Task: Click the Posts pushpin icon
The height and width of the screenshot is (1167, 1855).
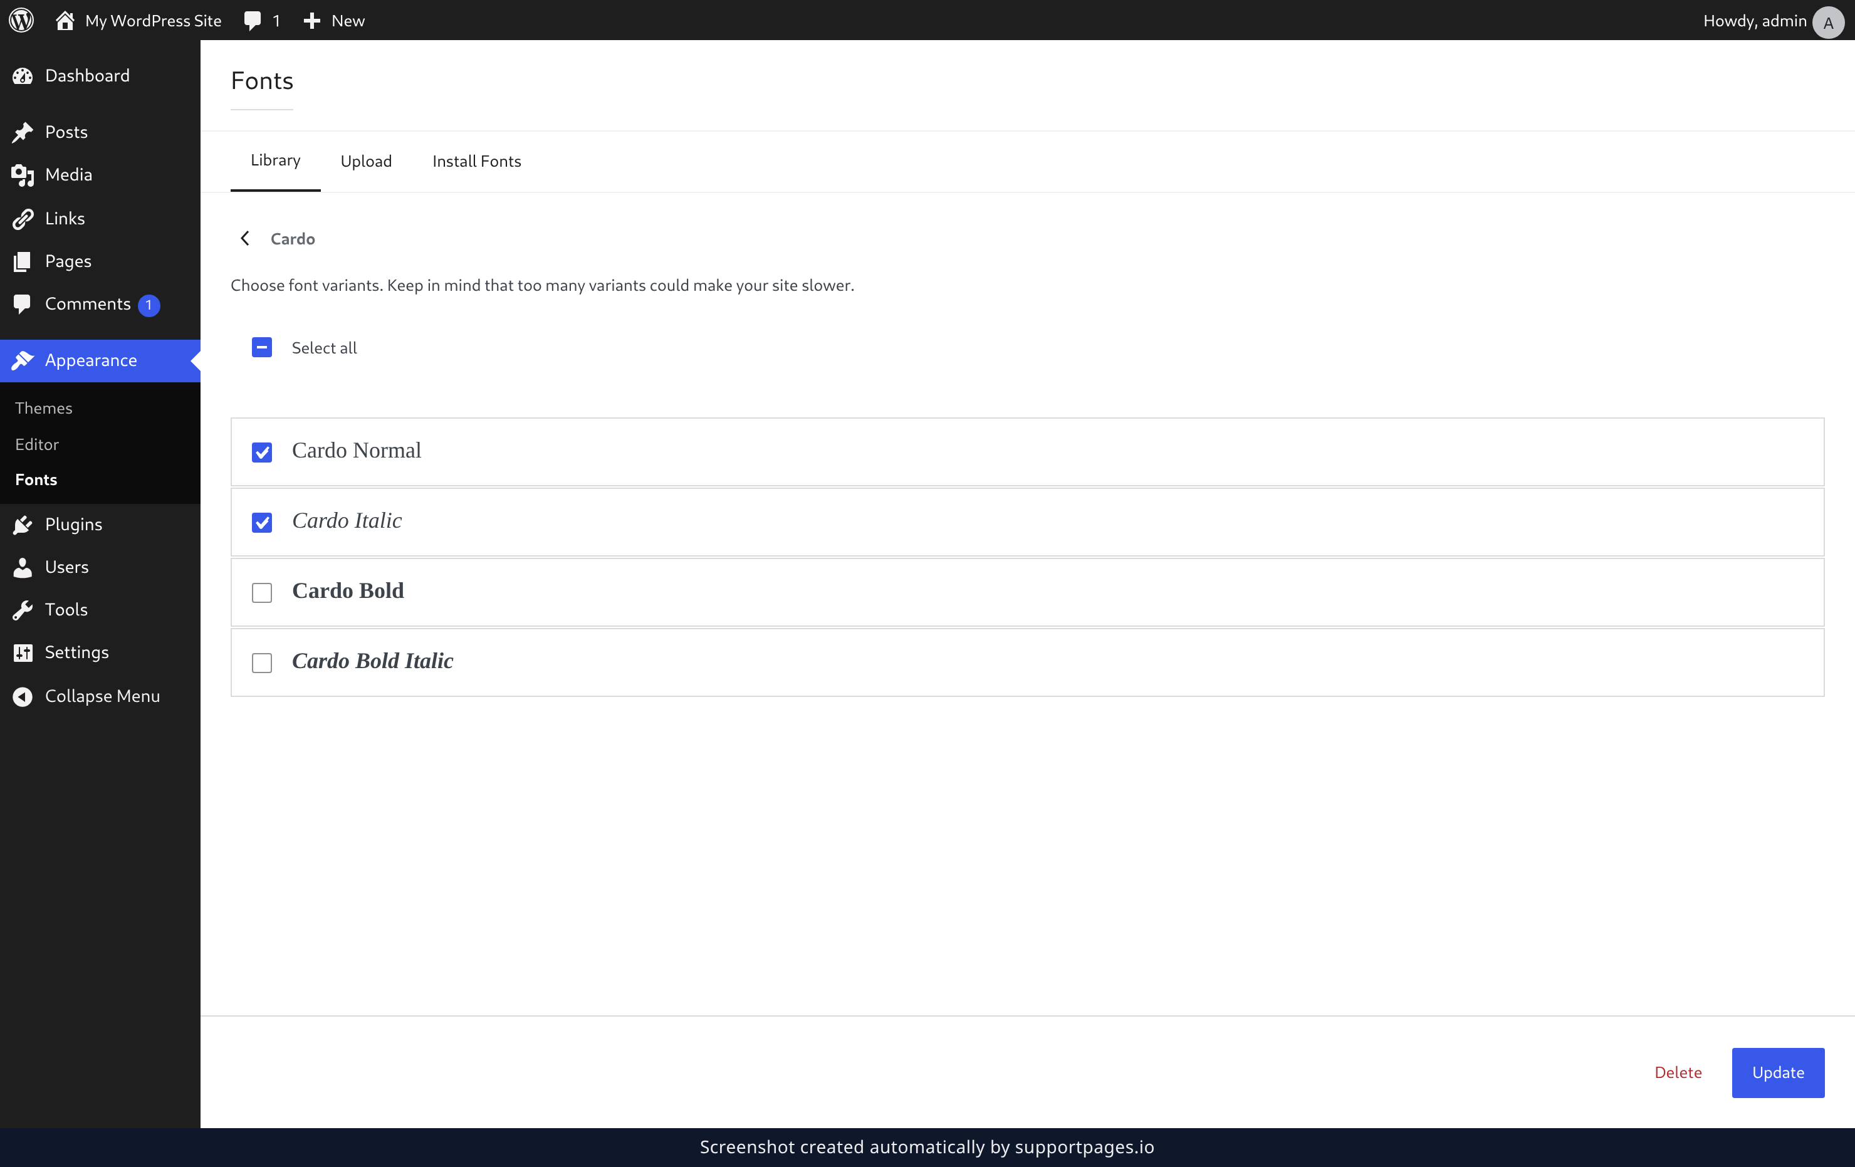Action: coord(23,132)
